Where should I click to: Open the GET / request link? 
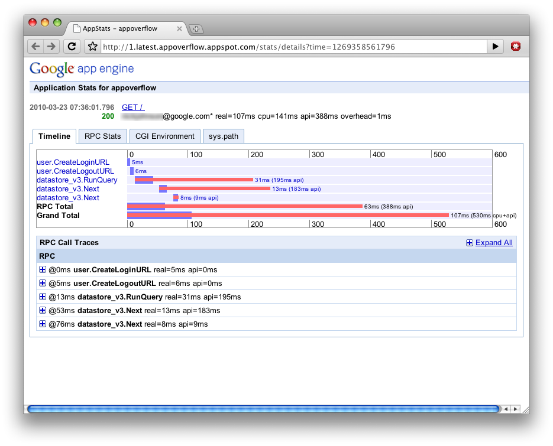click(132, 107)
